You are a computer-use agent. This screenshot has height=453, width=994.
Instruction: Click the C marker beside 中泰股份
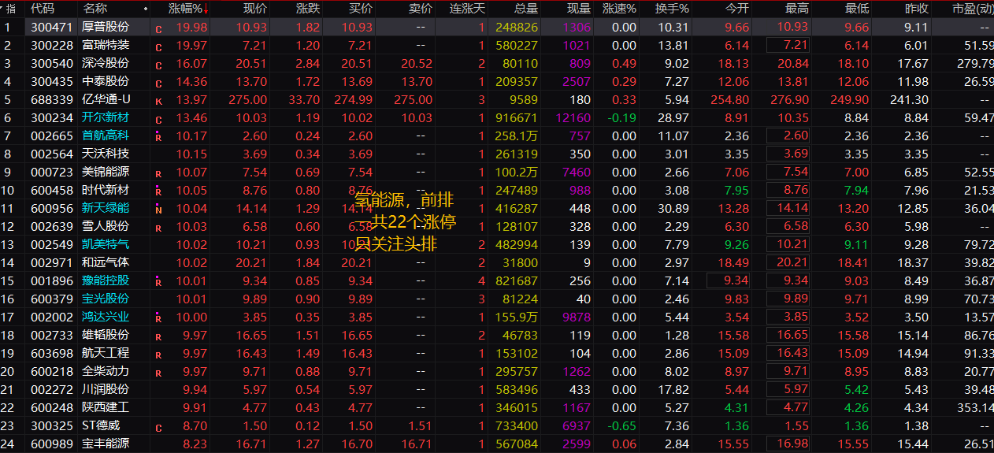click(158, 84)
